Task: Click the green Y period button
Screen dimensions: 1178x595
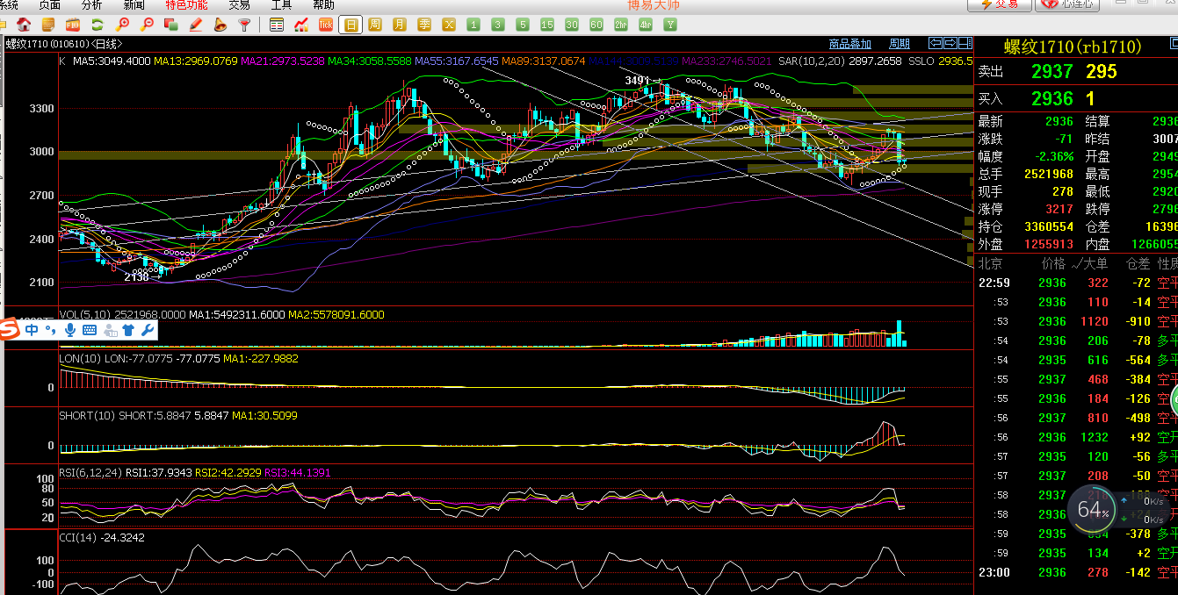Action: click(x=670, y=25)
